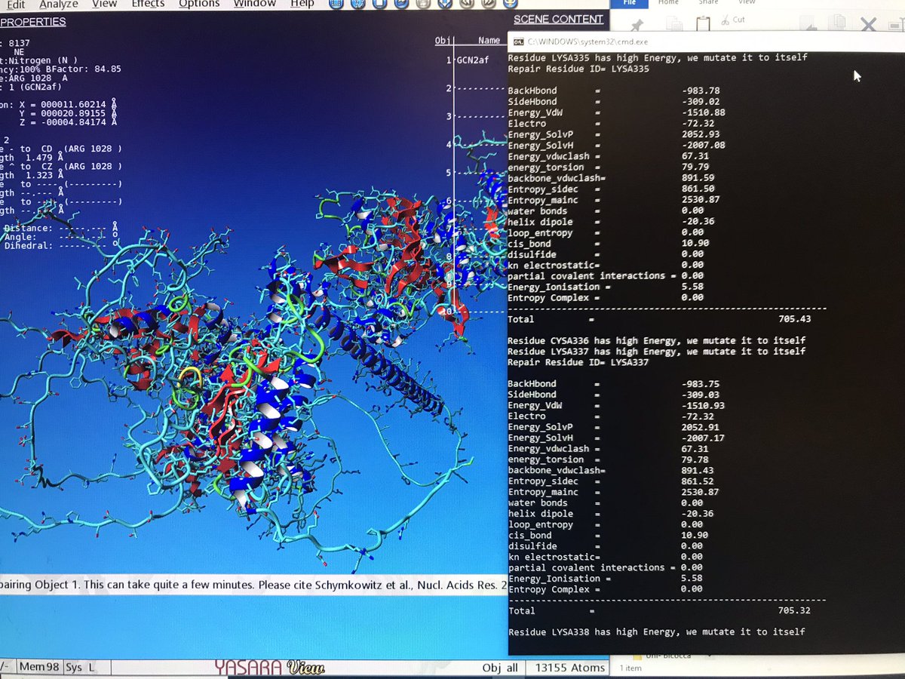Click the '1 (GCN2af)' object property text

click(x=36, y=87)
